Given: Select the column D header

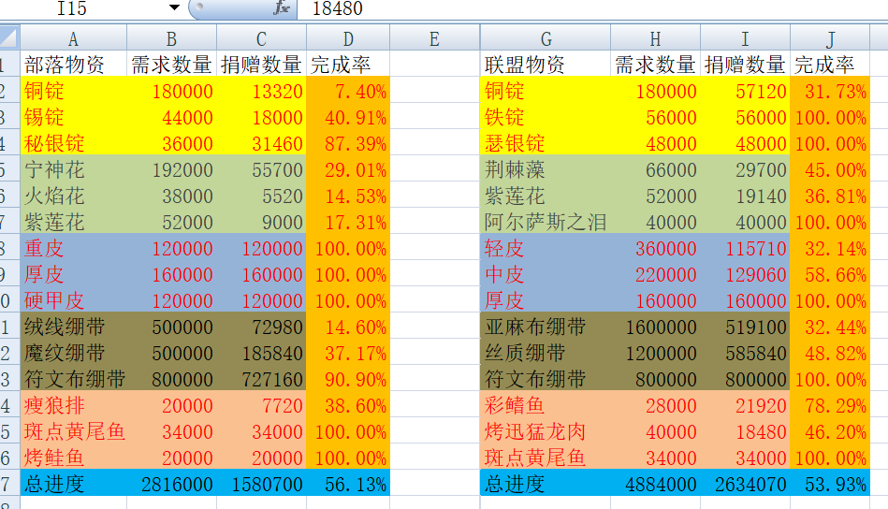Looking at the screenshot, I should 347,38.
